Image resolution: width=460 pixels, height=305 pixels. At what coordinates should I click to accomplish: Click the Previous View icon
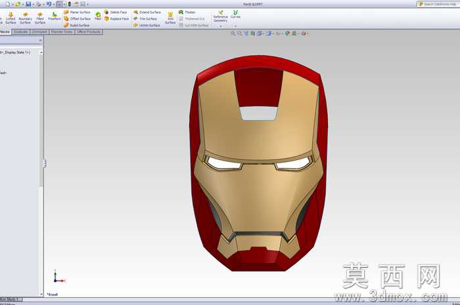click(246, 33)
